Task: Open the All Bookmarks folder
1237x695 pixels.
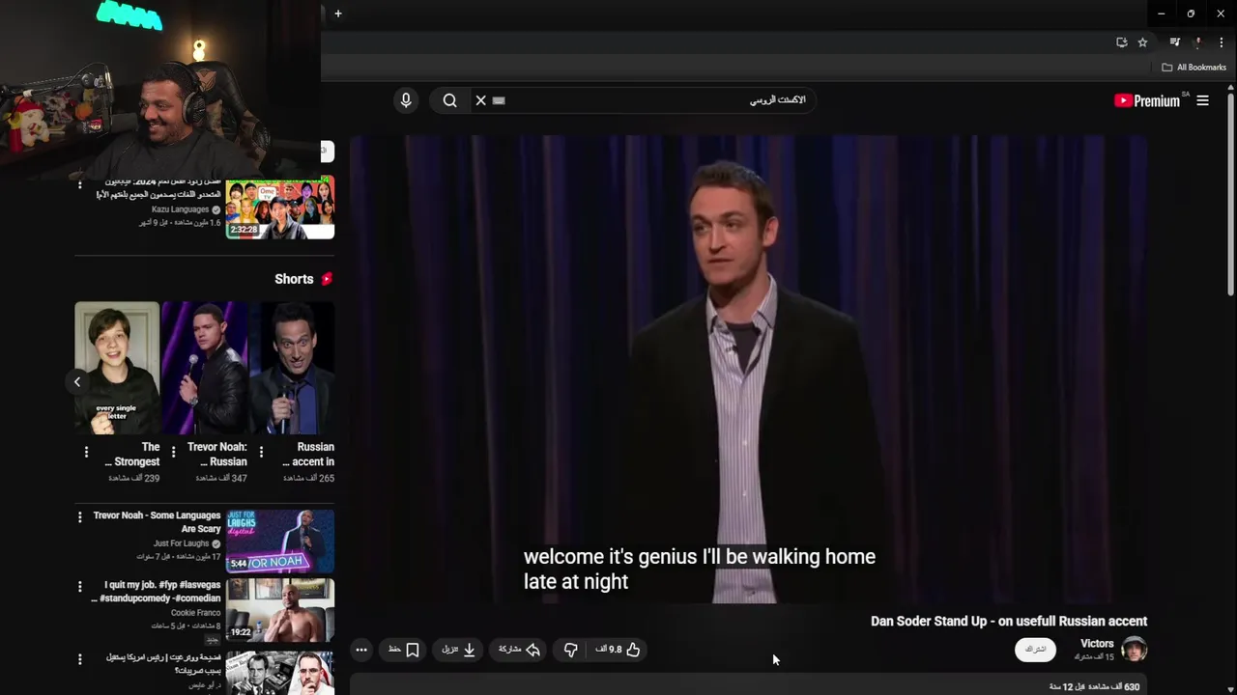Action: click(1194, 68)
